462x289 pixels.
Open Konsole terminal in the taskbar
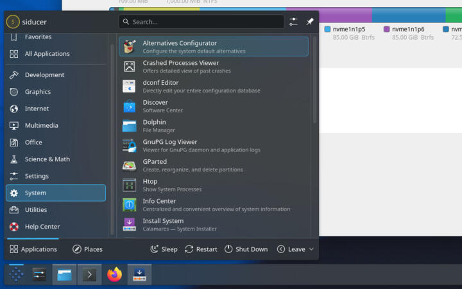tap(89, 275)
